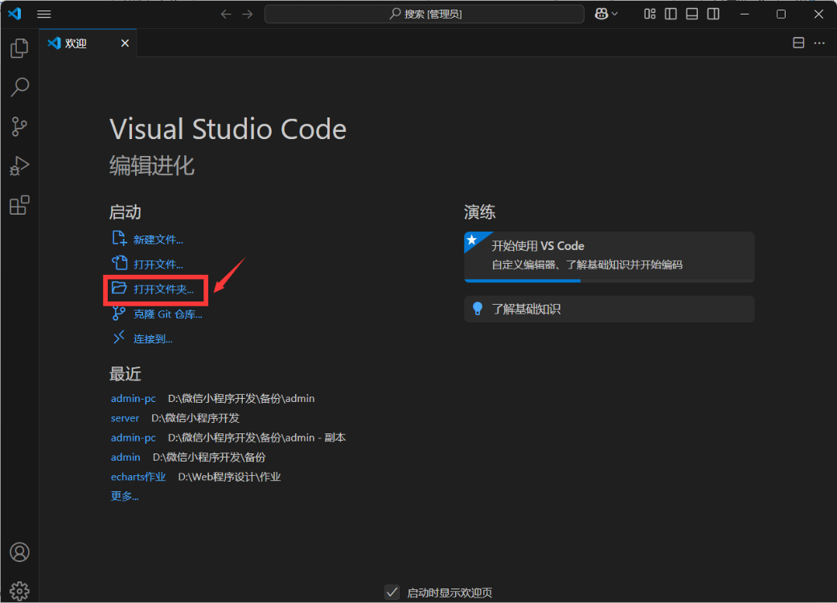Click the 克隆 Git 仓库 link
Image resolution: width=837 pixels, height=603 pixels.
[x=167, y=314]
